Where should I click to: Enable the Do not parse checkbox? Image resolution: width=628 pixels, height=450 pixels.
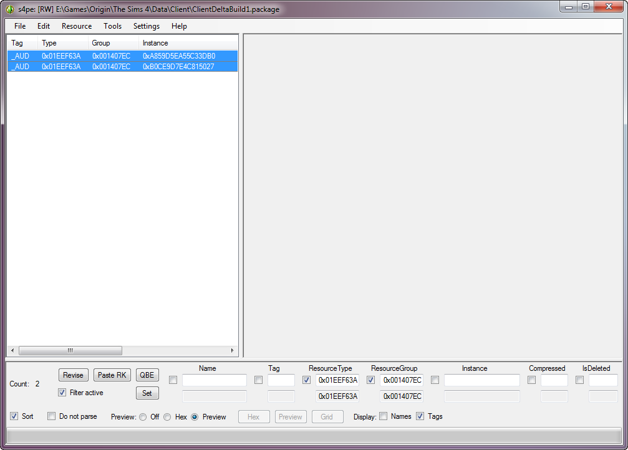click(x=51, y=416)
